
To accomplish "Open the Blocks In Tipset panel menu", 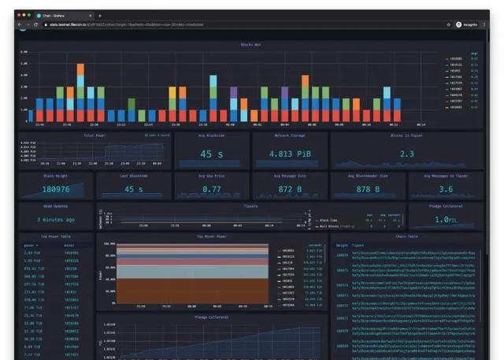I will click(x=406, y=135).
